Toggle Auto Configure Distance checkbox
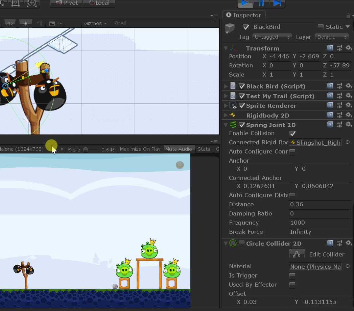Image resolution: width=354 pixels, height=311 pixels. [292, 195]
